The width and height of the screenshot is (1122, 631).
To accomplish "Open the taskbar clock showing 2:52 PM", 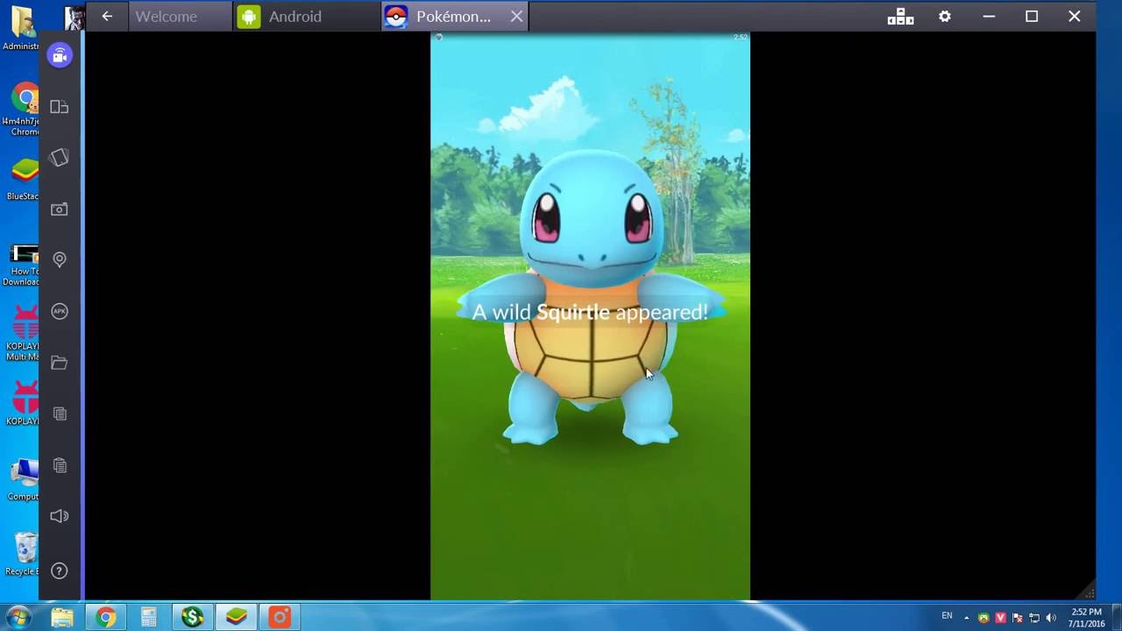I will coord(1087,618).
